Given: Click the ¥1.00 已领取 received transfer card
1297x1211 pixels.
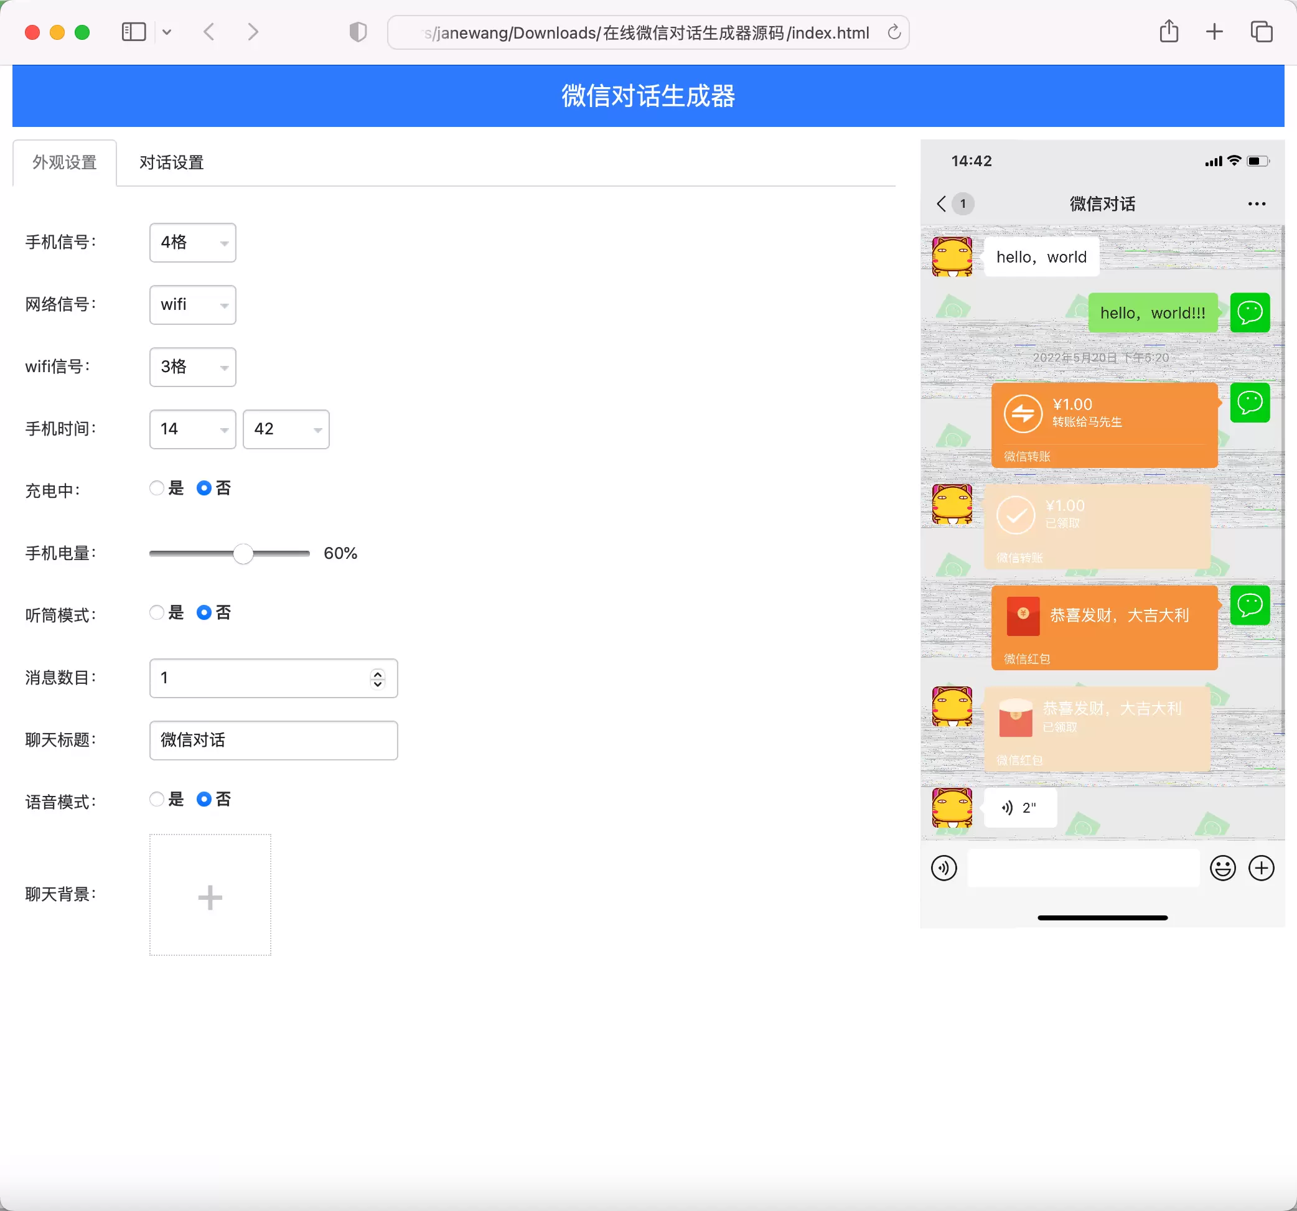Looking at the screenshot, I should [x=1097, y=526].
